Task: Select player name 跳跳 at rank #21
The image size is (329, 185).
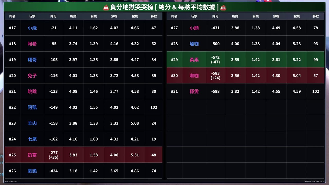Action: [x=32, y=91]
